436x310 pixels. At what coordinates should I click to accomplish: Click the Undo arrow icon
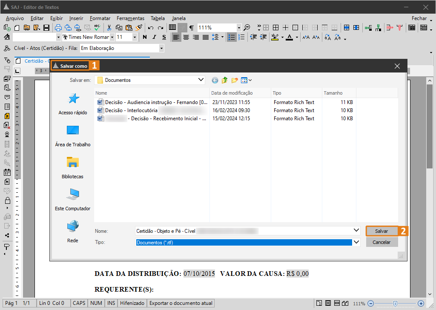point(151,28)
